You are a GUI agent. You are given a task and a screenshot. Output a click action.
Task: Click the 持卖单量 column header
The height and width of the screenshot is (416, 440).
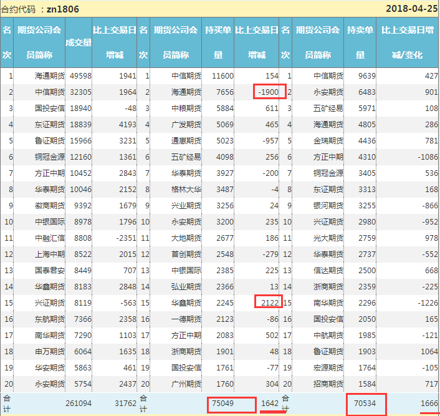coord(360,42)
